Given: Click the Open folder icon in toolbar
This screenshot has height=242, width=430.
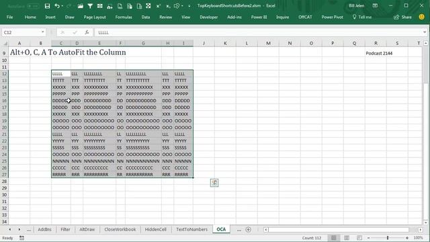Looking at the screenshot, I should coord(81,6).
